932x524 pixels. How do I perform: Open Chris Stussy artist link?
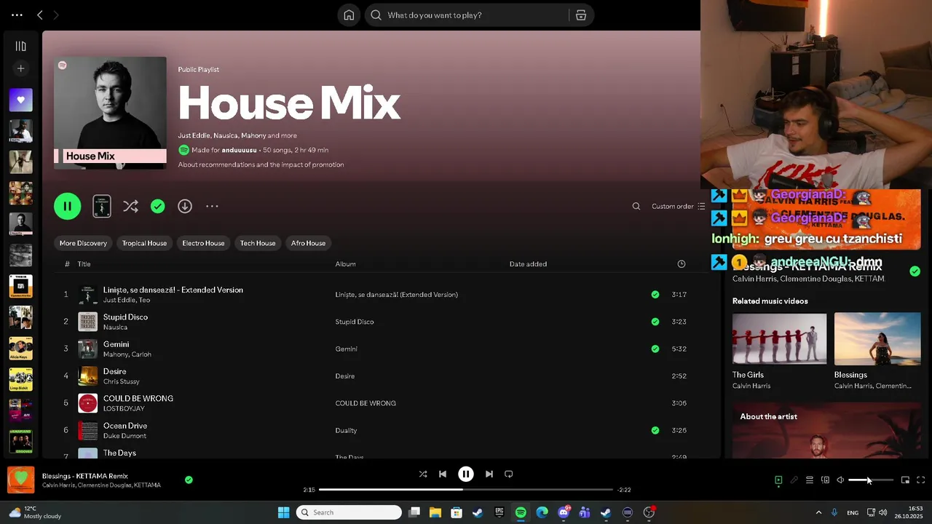tap(121, 381)
